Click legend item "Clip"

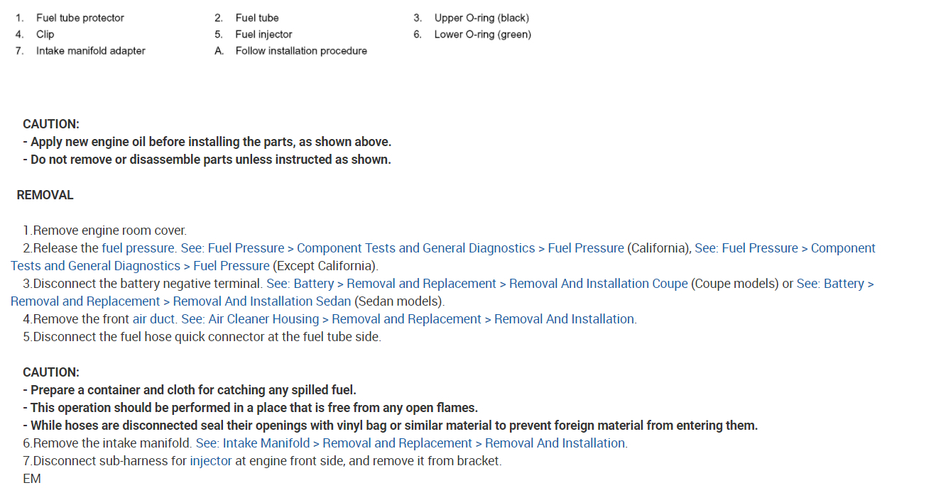pyautogui.click(x=45, y=34)
